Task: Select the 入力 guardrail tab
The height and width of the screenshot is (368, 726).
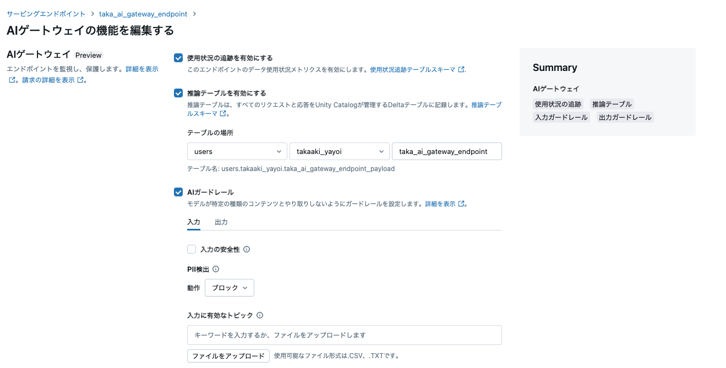Action: [194, 222]
